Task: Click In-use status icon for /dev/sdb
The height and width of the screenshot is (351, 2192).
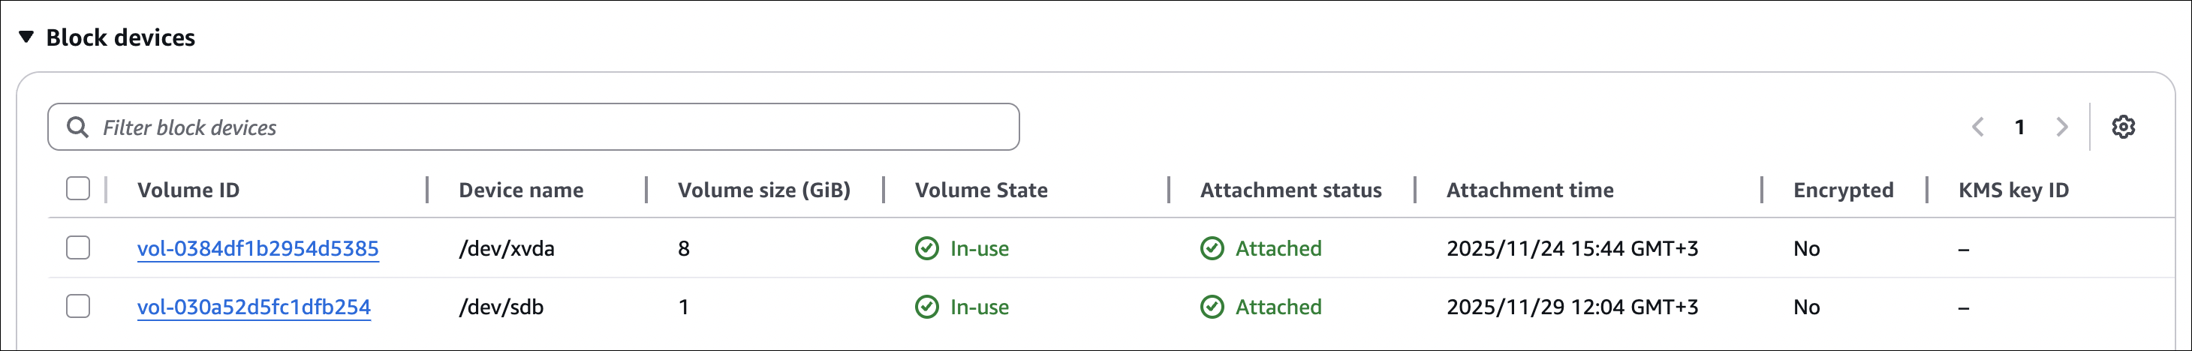Action: tap(926, 307)
